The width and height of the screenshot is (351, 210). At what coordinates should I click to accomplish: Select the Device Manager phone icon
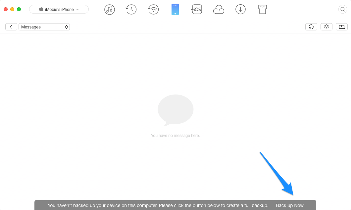coord(175,9)
